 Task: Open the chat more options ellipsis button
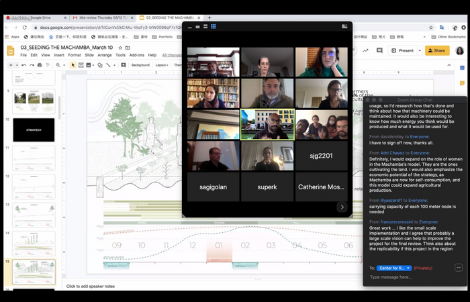point(459,268)
